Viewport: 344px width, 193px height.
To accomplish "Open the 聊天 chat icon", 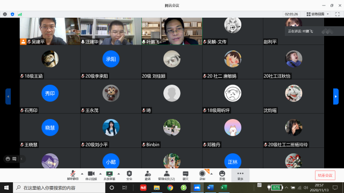I will [185, 175].
